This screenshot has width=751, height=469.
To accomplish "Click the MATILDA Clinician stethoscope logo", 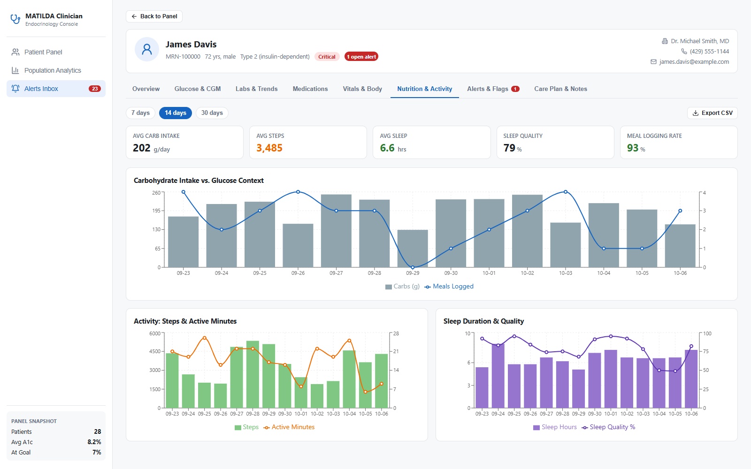I will pyautogui.click(x=15, y=19).
